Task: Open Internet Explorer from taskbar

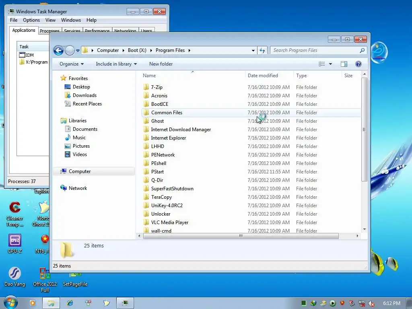Action: point(70,303)
